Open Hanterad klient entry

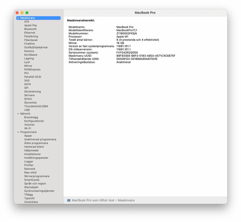(x=34, y=147)
